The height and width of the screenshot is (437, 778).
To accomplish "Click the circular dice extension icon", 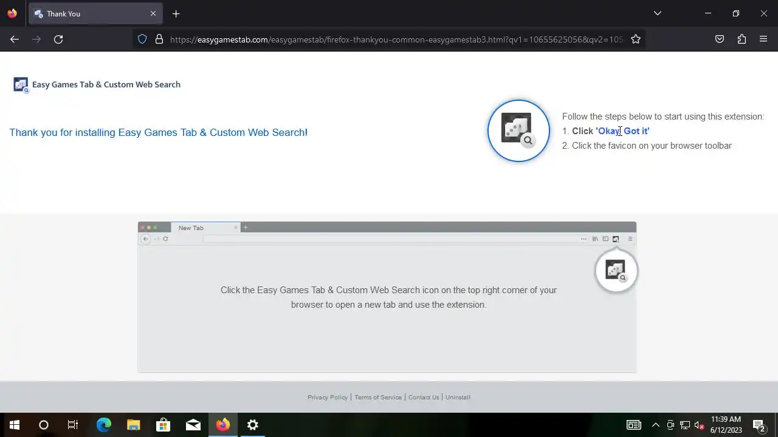I will (x=518, y=130).
